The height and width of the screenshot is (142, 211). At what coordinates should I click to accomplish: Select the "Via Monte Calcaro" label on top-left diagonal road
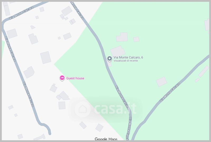coord(21,13)
